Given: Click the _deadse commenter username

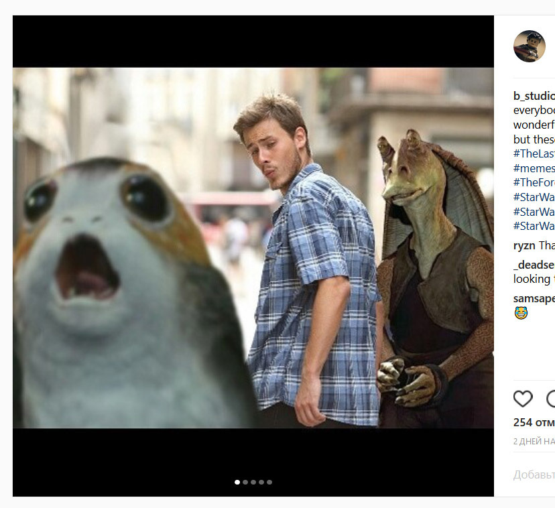Looking at the screenshot, I should (534, 265).
